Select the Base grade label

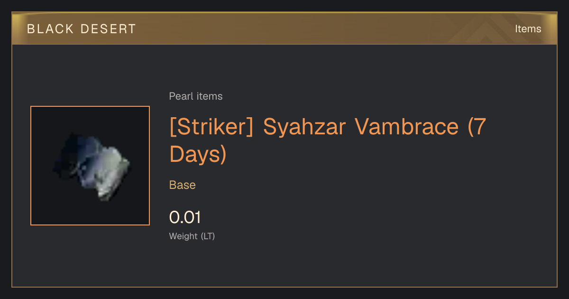tap(183, 185)
